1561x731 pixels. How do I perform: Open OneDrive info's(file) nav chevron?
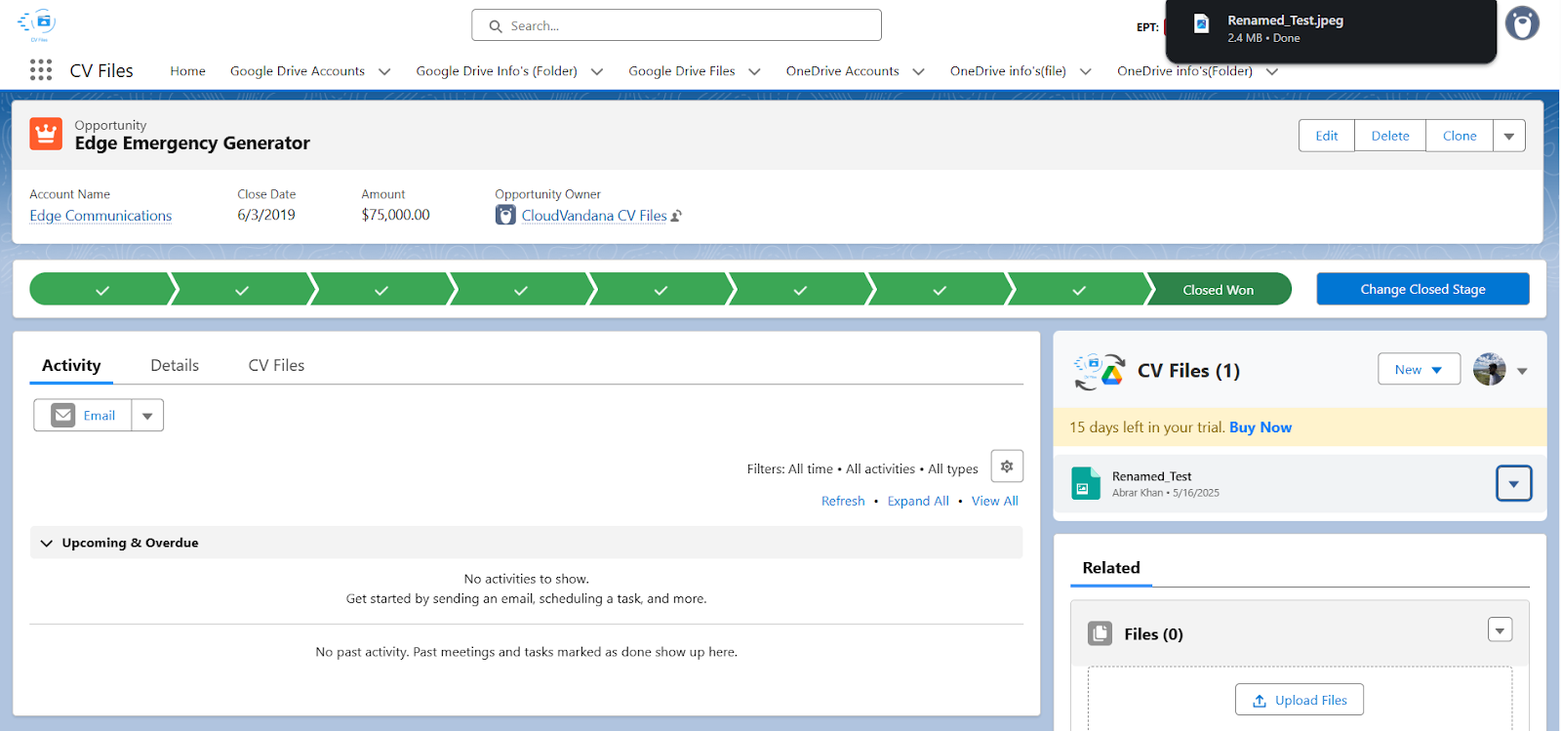[x=1085, y=71]
